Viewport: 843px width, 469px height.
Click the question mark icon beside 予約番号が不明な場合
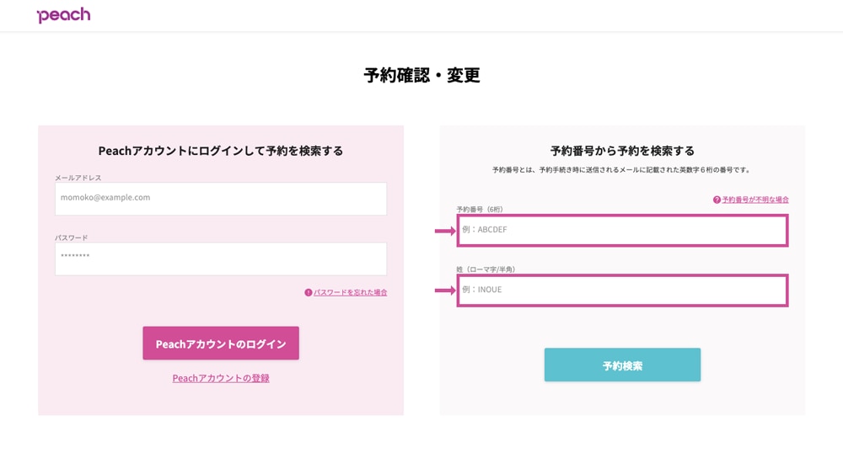click(717, 200)
